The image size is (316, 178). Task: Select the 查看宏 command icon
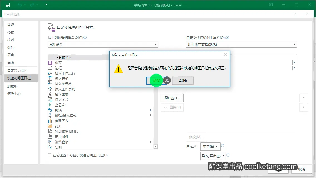point(50,105)
